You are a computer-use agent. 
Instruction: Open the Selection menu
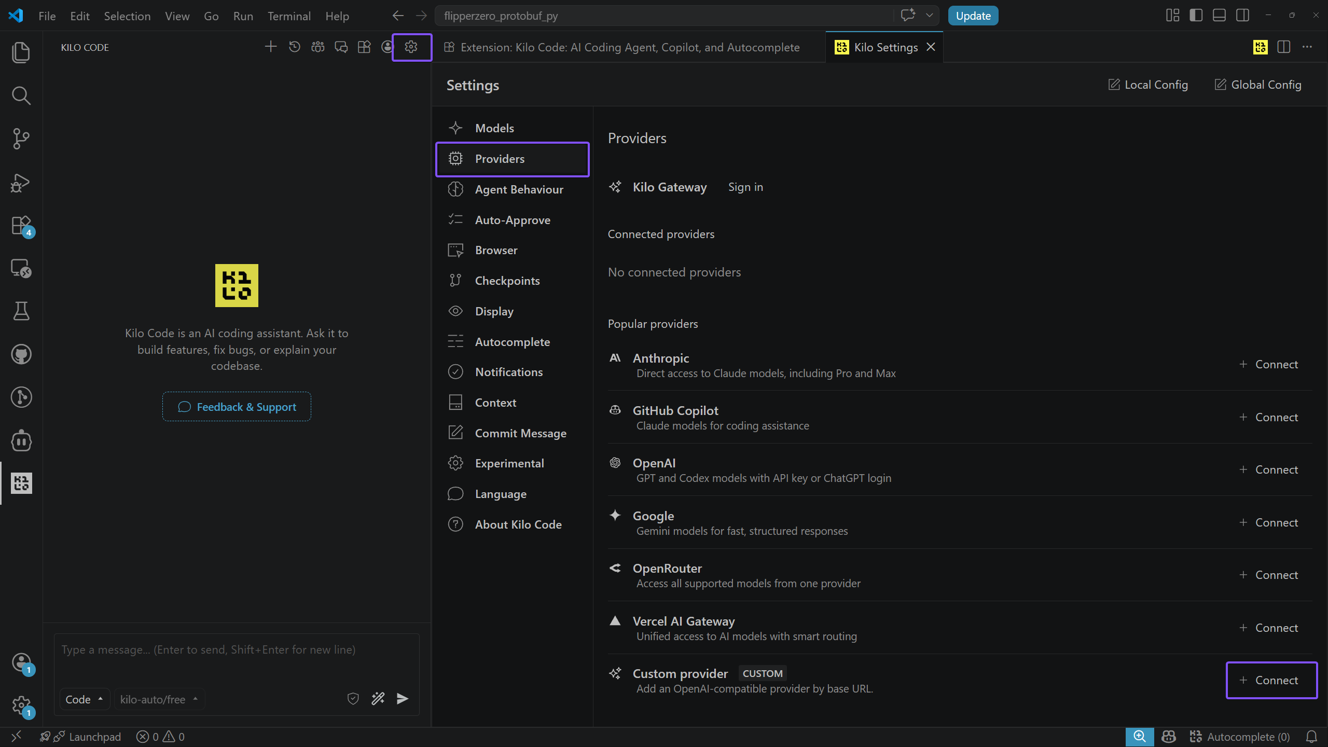coord(127,16)
